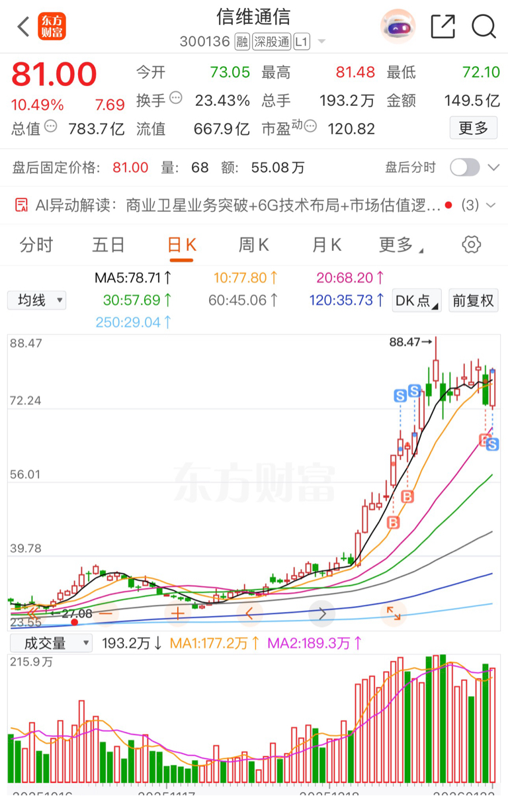Switch to 五日 tab
Image resolution: width=508 pixels, height=796 pixels.
108,245
